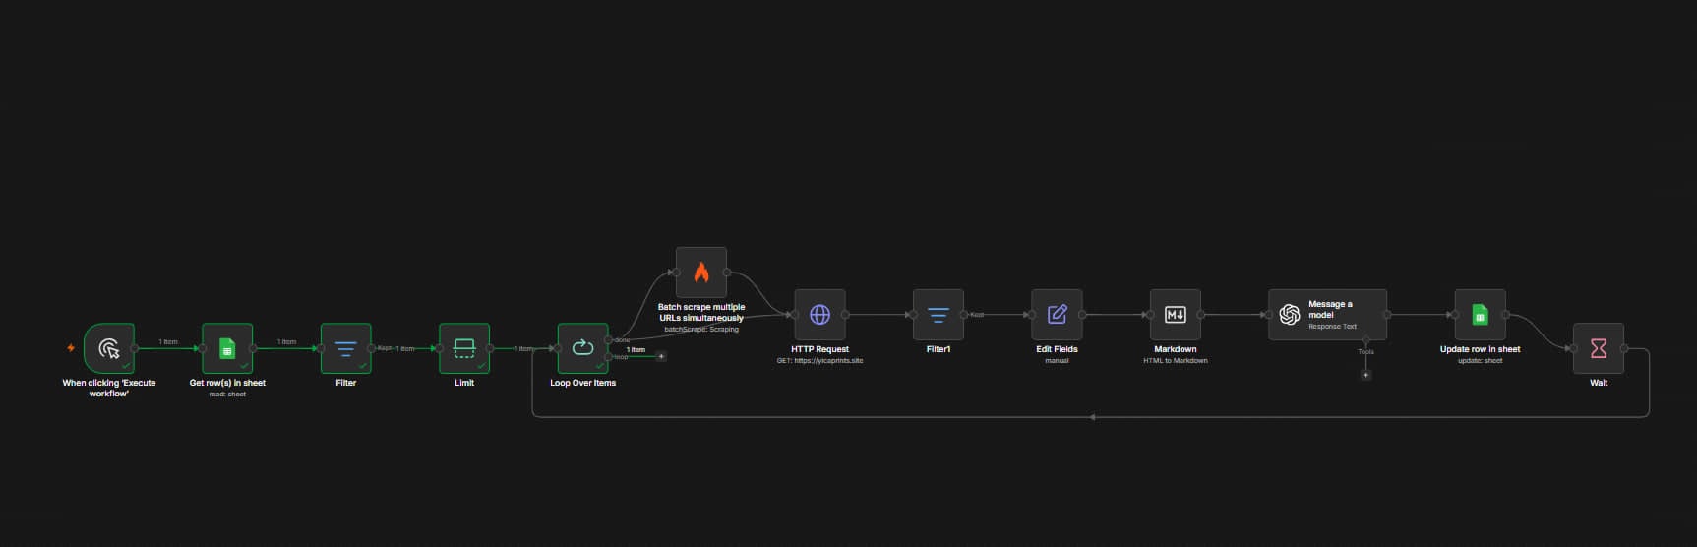Click the 'Tools' label below Message a model
This screenshot has width=1697, height=547.
[x=1365, y=352]
